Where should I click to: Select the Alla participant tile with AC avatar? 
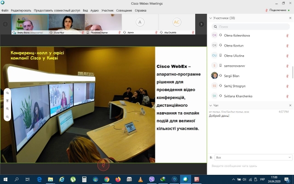click(x=176, y=24)
